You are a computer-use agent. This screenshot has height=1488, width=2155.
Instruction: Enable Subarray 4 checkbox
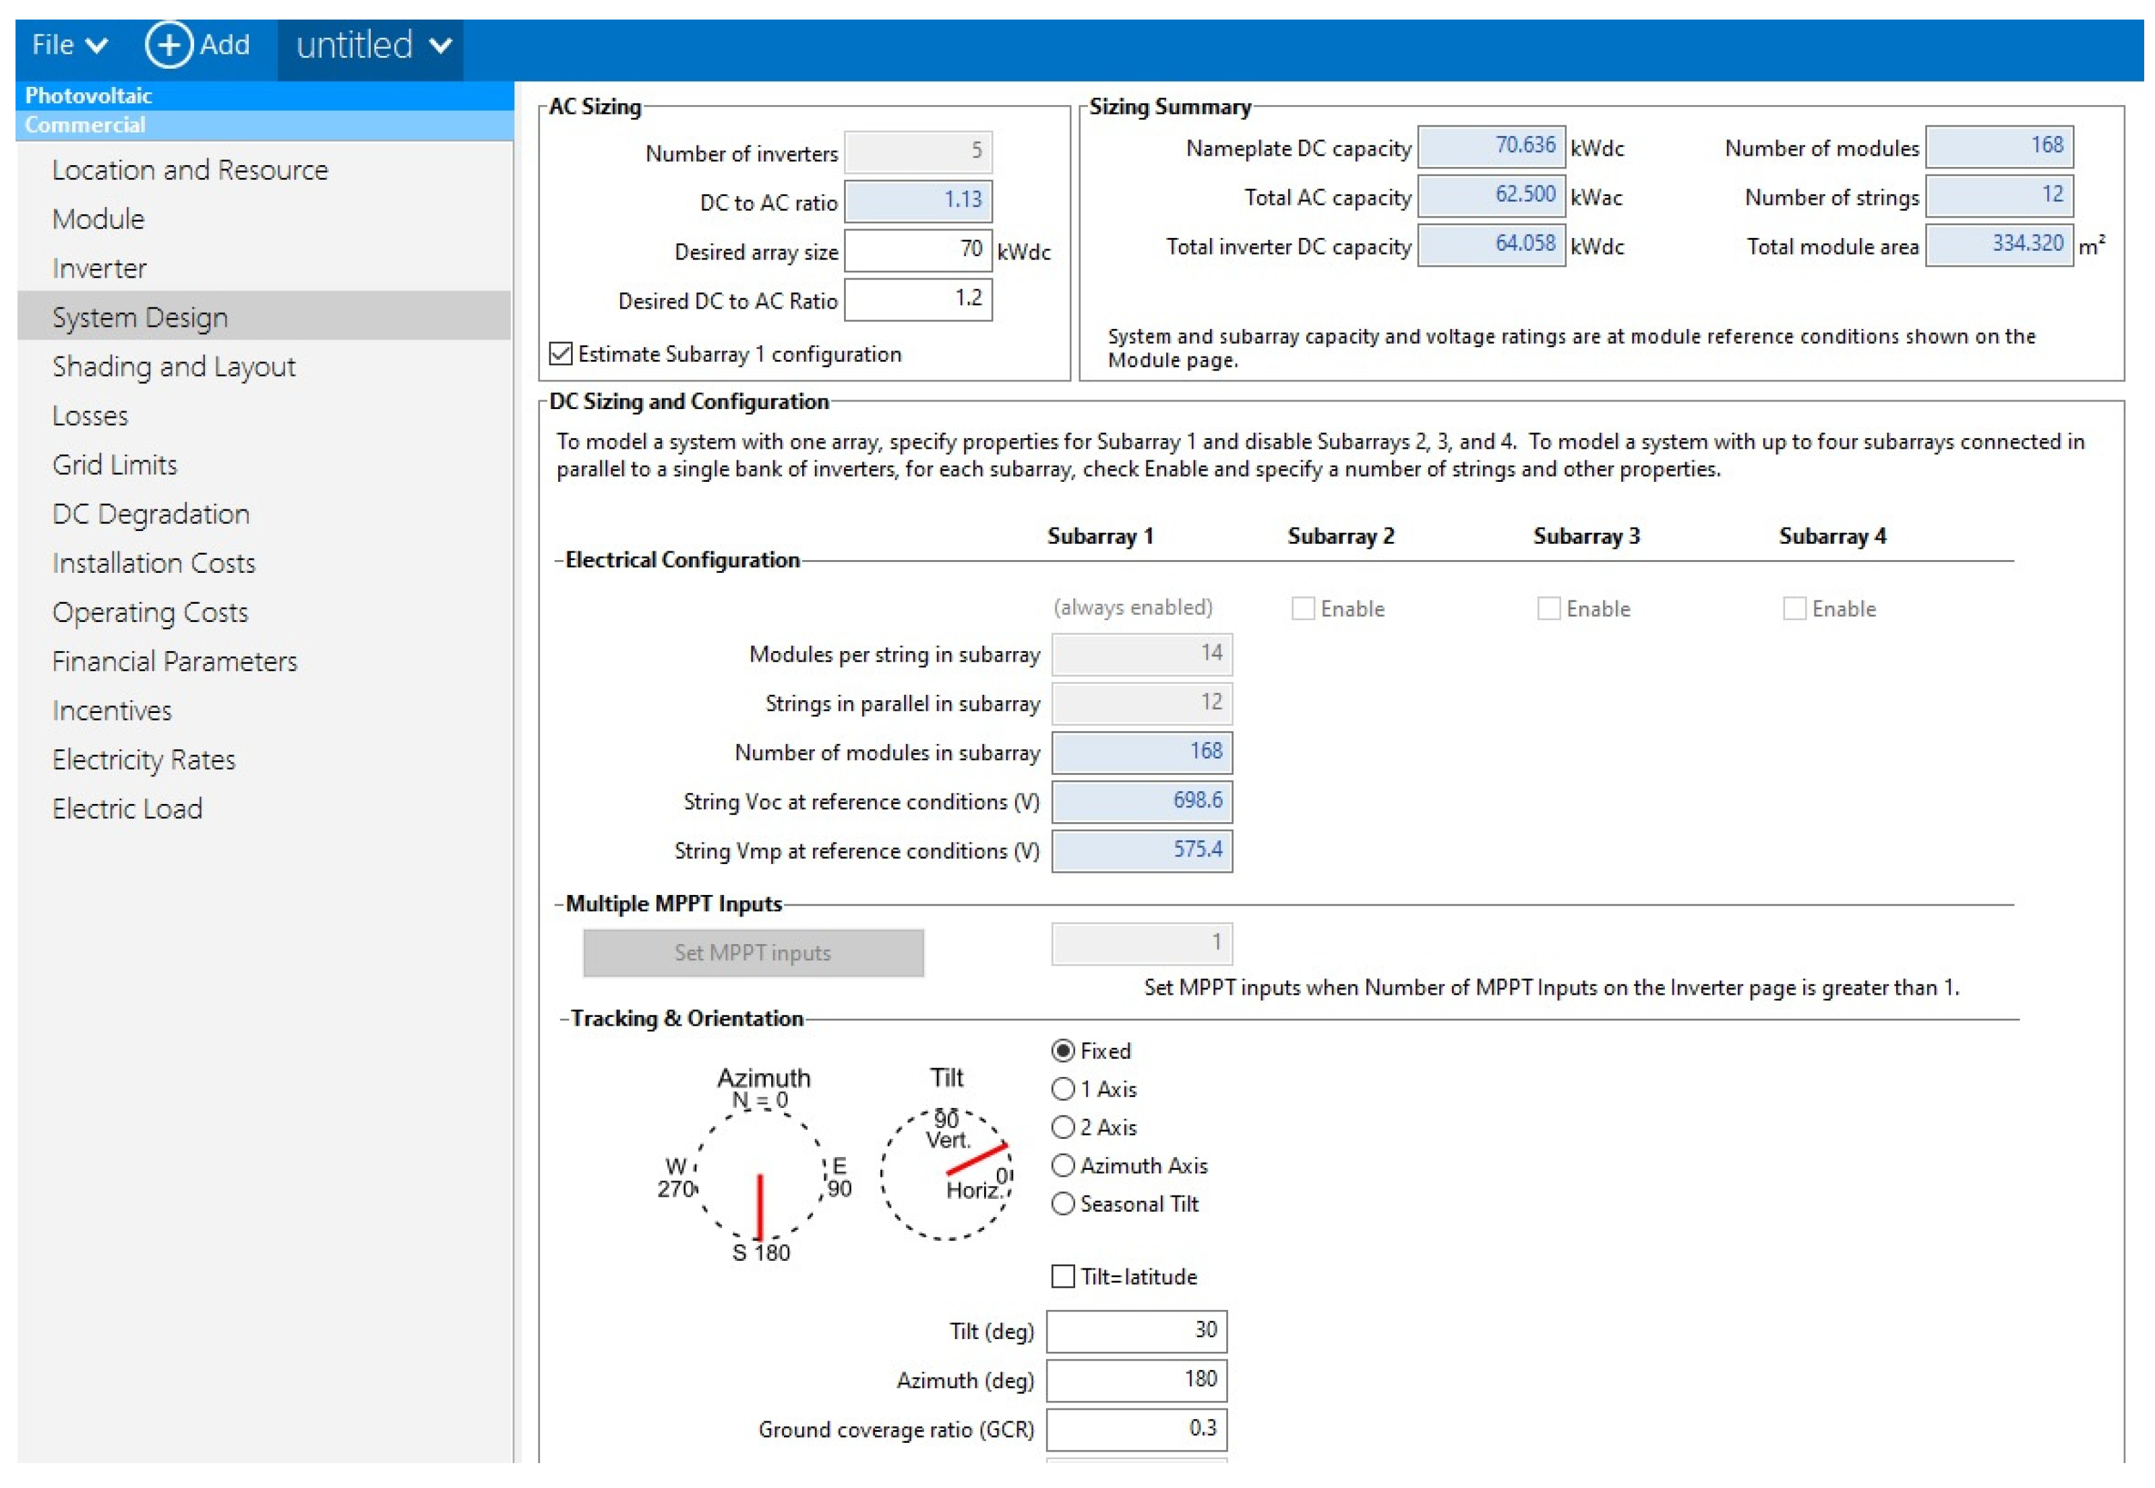[1794, 610]
